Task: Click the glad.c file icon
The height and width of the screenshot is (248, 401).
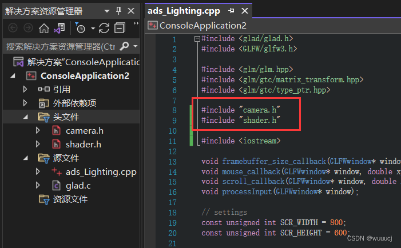Action: click(x=56, y=185)
